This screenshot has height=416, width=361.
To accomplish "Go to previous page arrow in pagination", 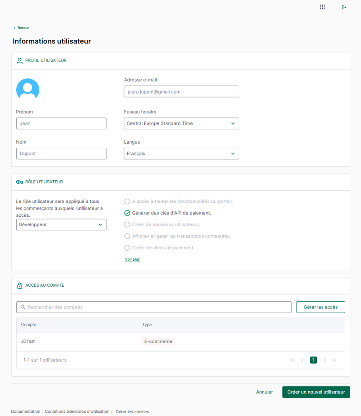I will click(302, 360).
